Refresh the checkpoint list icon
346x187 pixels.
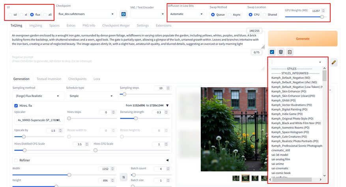click(123, 14)
